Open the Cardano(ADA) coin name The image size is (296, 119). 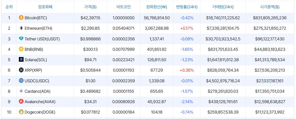click(37, 91)
